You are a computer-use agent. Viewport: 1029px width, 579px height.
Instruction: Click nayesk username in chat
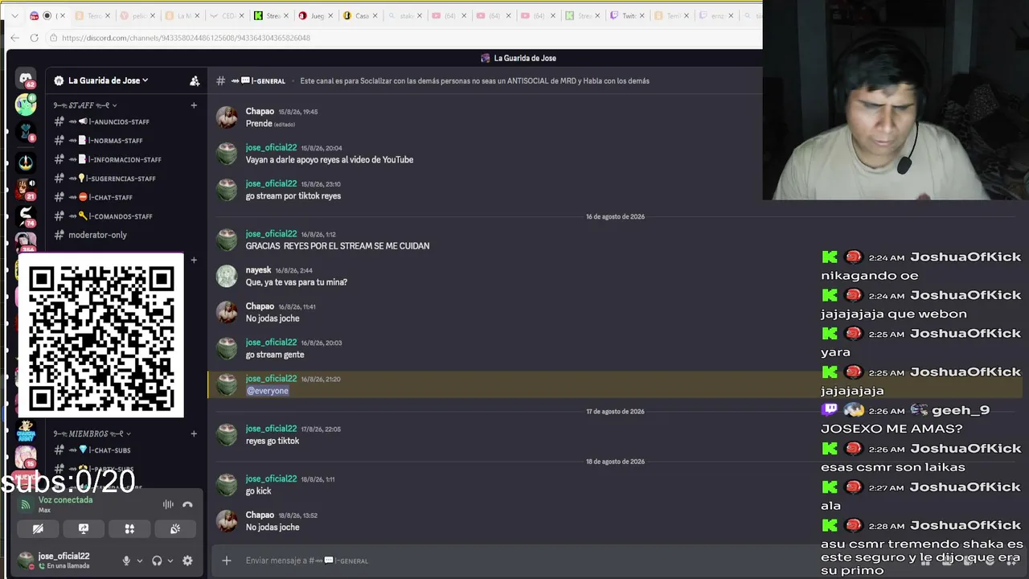258,270
